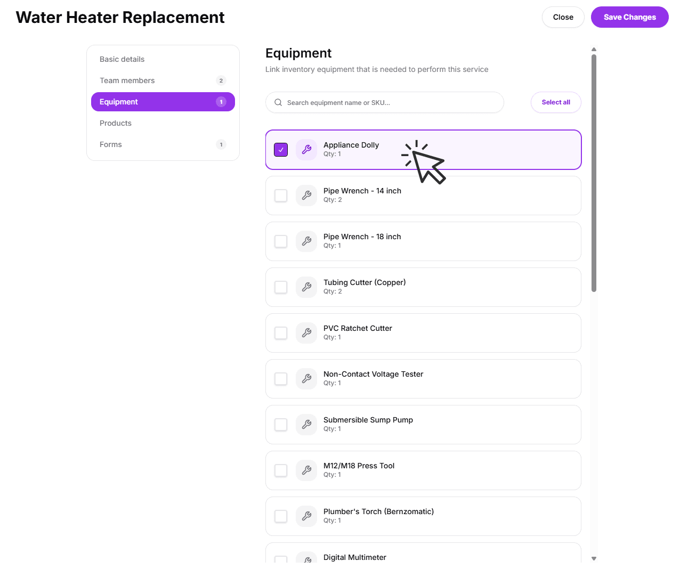Screen dimensions: 680x577
Task: Click the Save Changes button
Action: 629,17
